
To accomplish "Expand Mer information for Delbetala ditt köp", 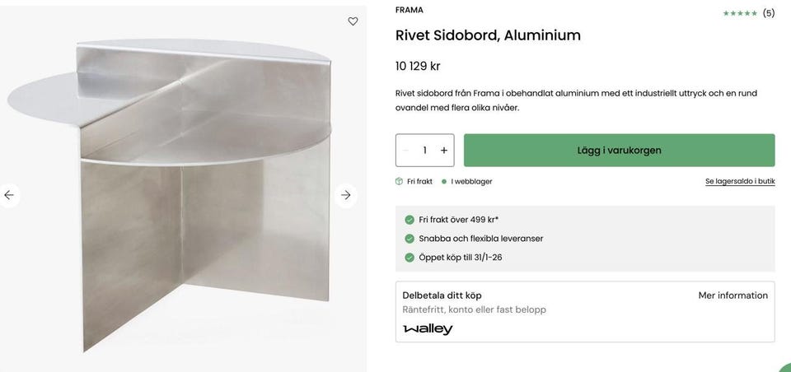I will tap(732, 295).
